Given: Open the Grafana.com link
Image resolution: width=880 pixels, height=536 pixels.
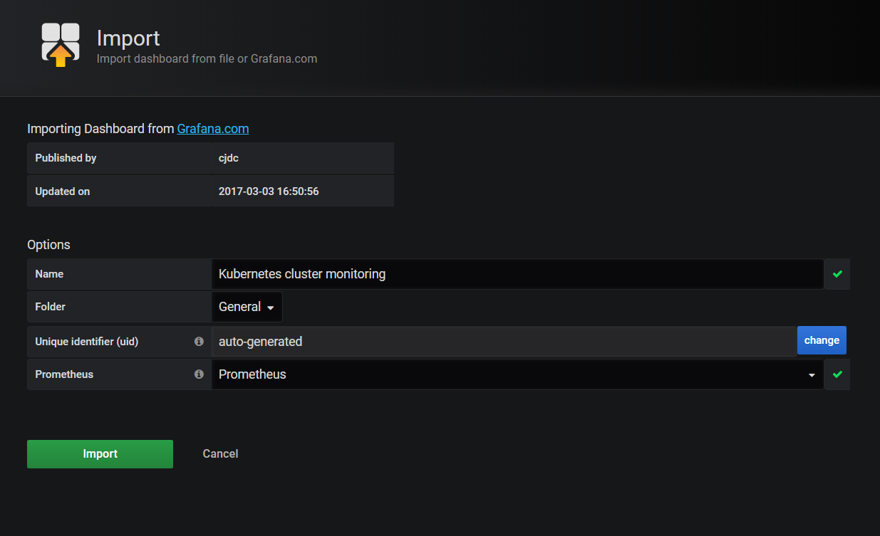Looking at the screenshot, I should click(213, 129).
